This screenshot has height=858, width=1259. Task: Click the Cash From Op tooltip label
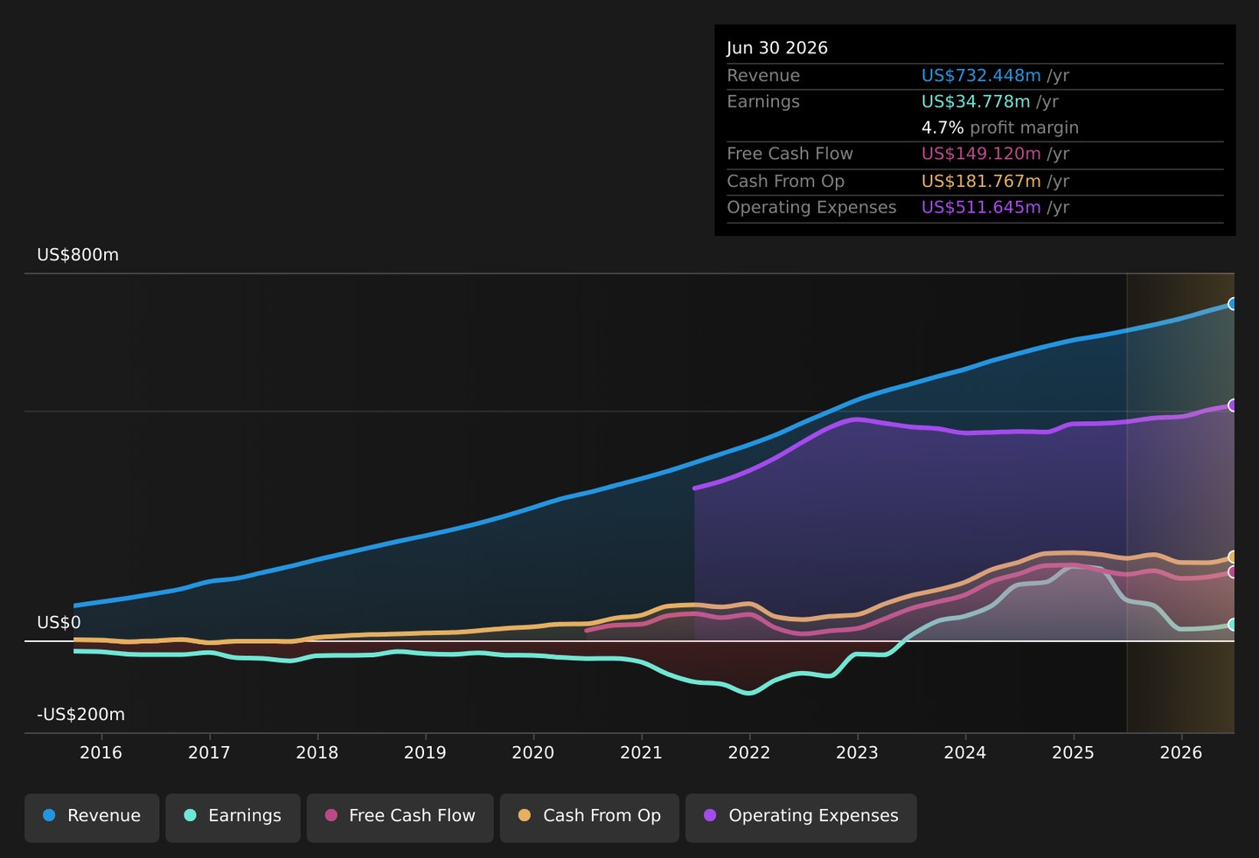point(785,182)
